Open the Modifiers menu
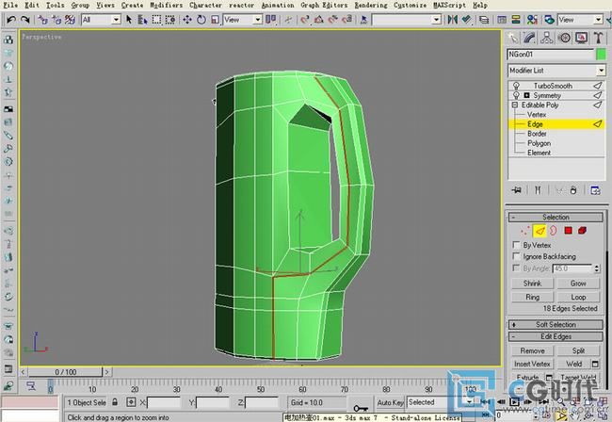Screen dimensions: 612x422 pyautogui.click(x=167, y=5)
